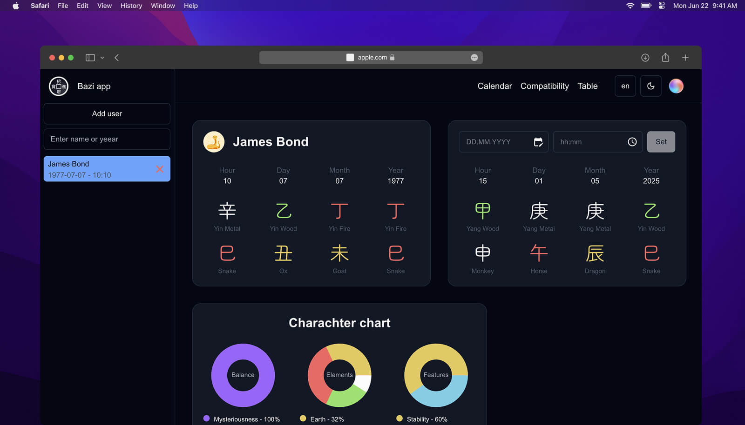Click the Bazi app logo in sidebar
Image resolution: width=745 pixels, height=425 pixels.
(58, 86)
